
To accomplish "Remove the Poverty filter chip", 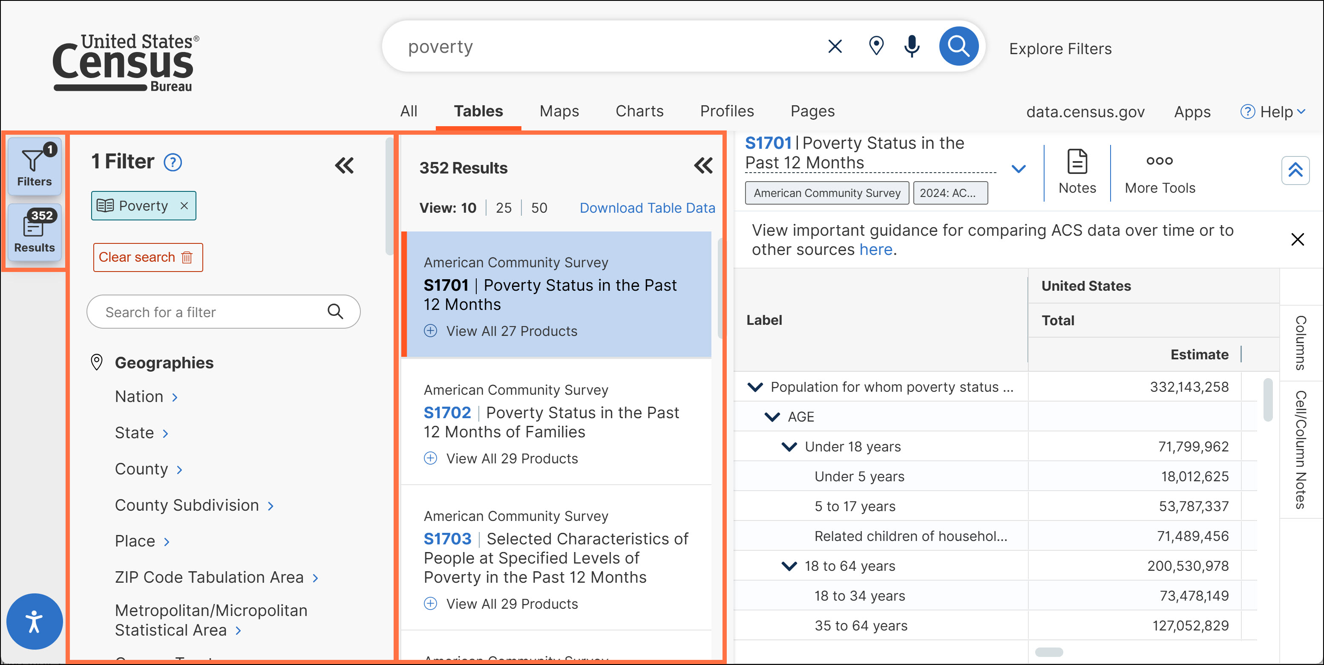I will [184, 206].
